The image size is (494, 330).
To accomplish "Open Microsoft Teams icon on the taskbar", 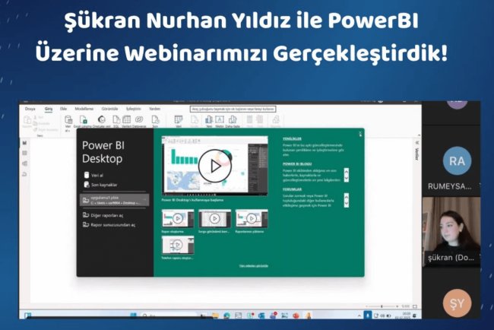I will pos(273,316).
